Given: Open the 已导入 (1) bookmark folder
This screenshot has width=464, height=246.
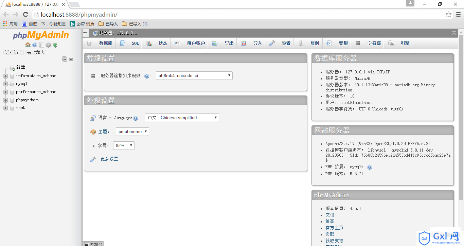Looking at the screenshot, I should [135, 24].
